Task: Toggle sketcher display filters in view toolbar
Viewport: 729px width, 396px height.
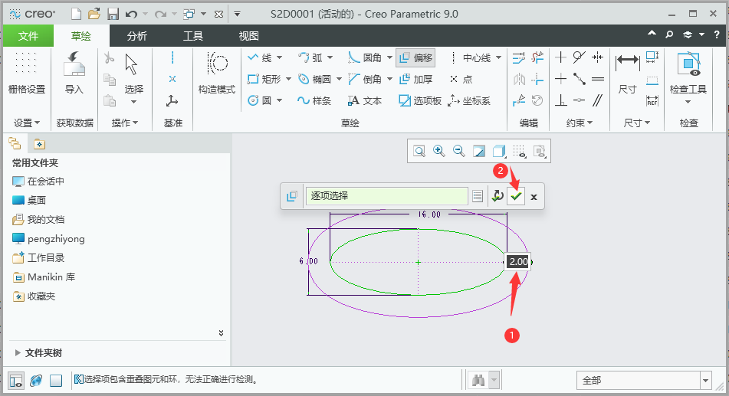Action: tap(519, 151)
